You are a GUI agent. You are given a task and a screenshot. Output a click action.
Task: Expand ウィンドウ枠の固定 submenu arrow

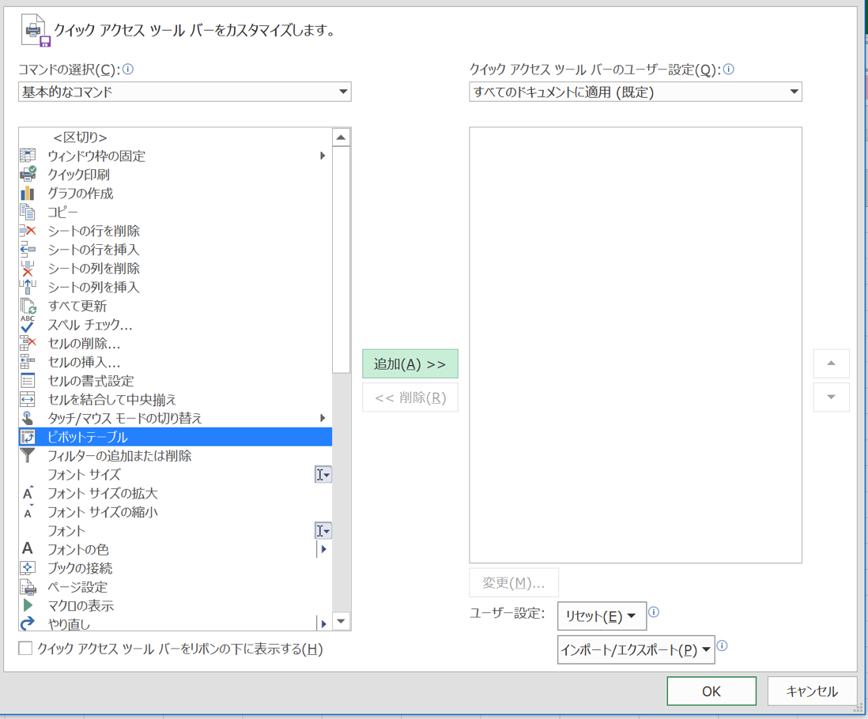[323, 156]
